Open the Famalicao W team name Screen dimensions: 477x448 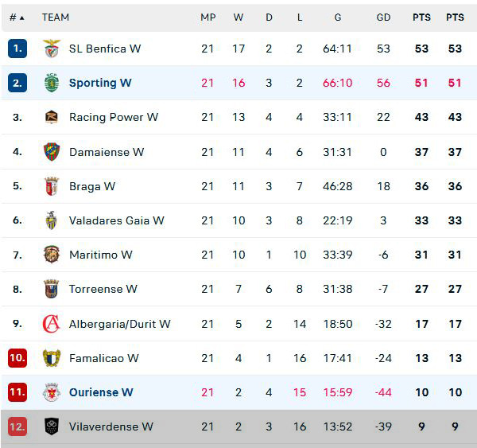(x=103, y=358)
